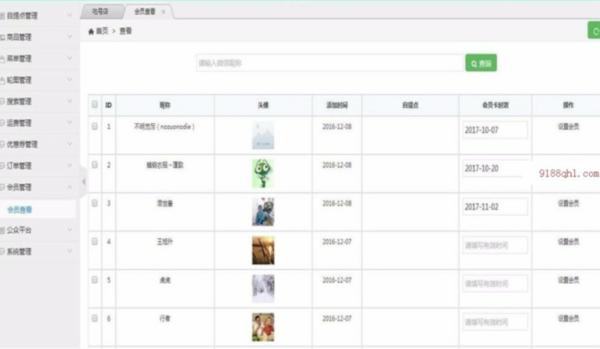Click 2016-12-07 date in 行者 row
Image resolution: width=600 pixels, height=349 pixels.
coord(337,318)
